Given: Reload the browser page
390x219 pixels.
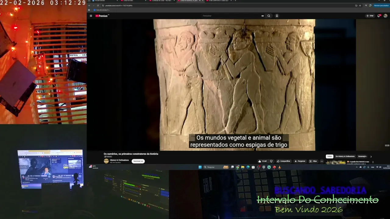Looking at the screenshot, I should [x=98, y=5].
